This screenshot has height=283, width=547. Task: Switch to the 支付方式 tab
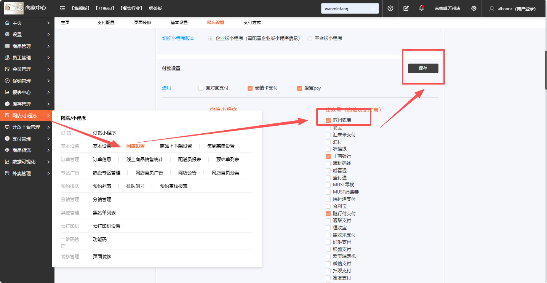pyautogui.click(x=252, y=23)
